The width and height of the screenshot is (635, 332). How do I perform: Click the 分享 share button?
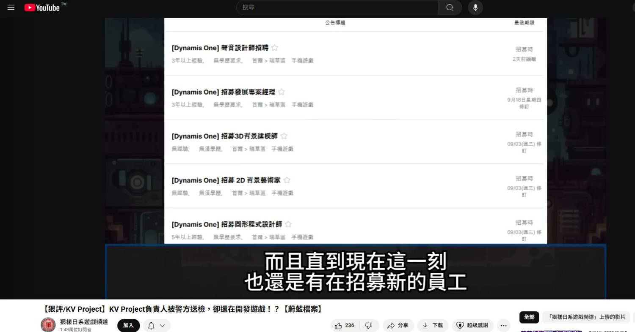click(x=398, y=325)
